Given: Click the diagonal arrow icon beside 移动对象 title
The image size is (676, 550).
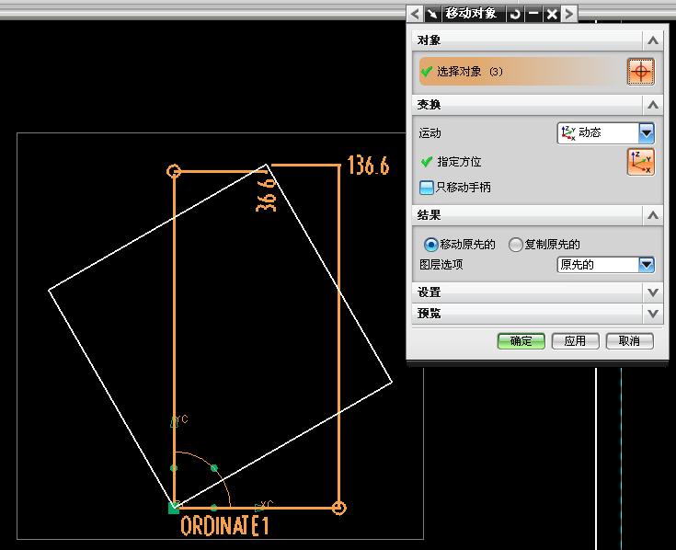Looking at the screenshot, I should tap(431, 14).
